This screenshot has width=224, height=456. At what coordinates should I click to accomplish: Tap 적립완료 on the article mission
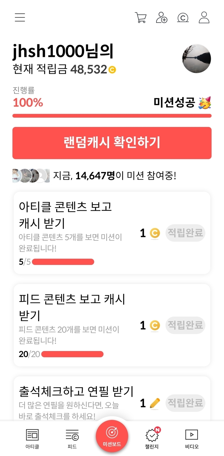click(185, 233)
